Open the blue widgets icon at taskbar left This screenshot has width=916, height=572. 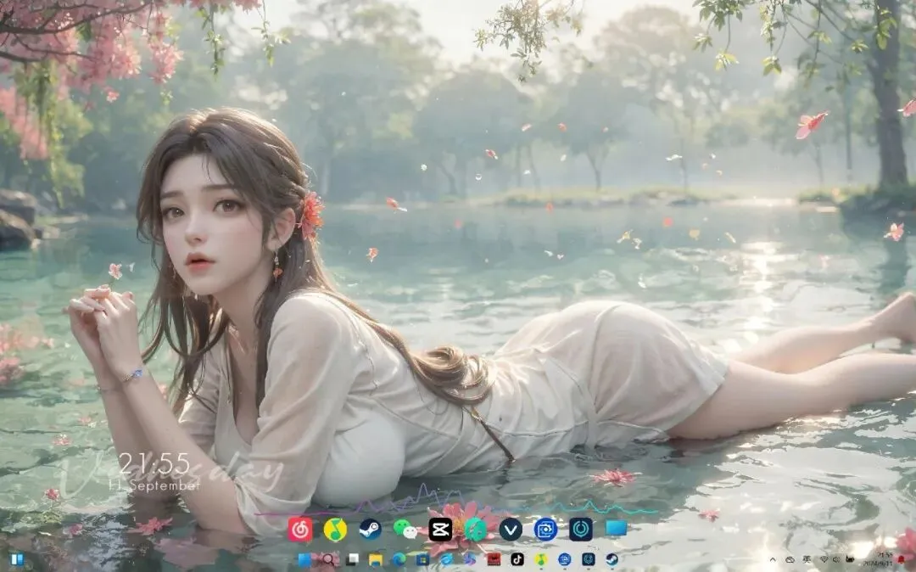tap(16, 560)
